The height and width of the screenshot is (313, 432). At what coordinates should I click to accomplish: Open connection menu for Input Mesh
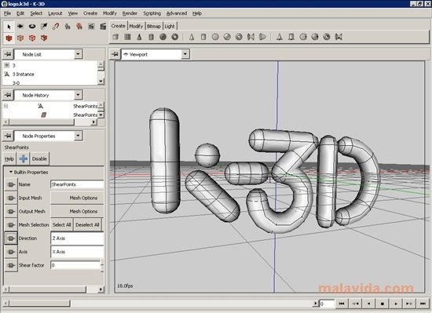pos(11,198)
